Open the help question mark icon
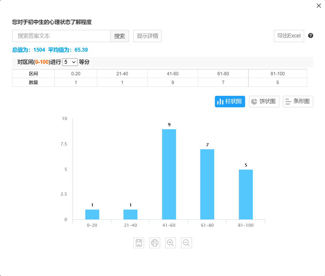 pyautogui.click(x=310, y=36)
